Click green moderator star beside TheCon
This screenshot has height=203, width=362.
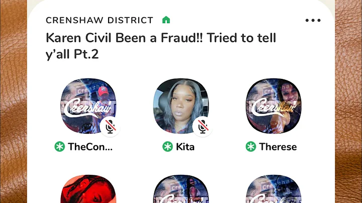pyautogui.click(x=59, y=147)
